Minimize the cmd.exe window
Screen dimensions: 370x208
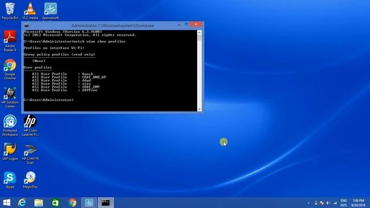tap(179, 24)
